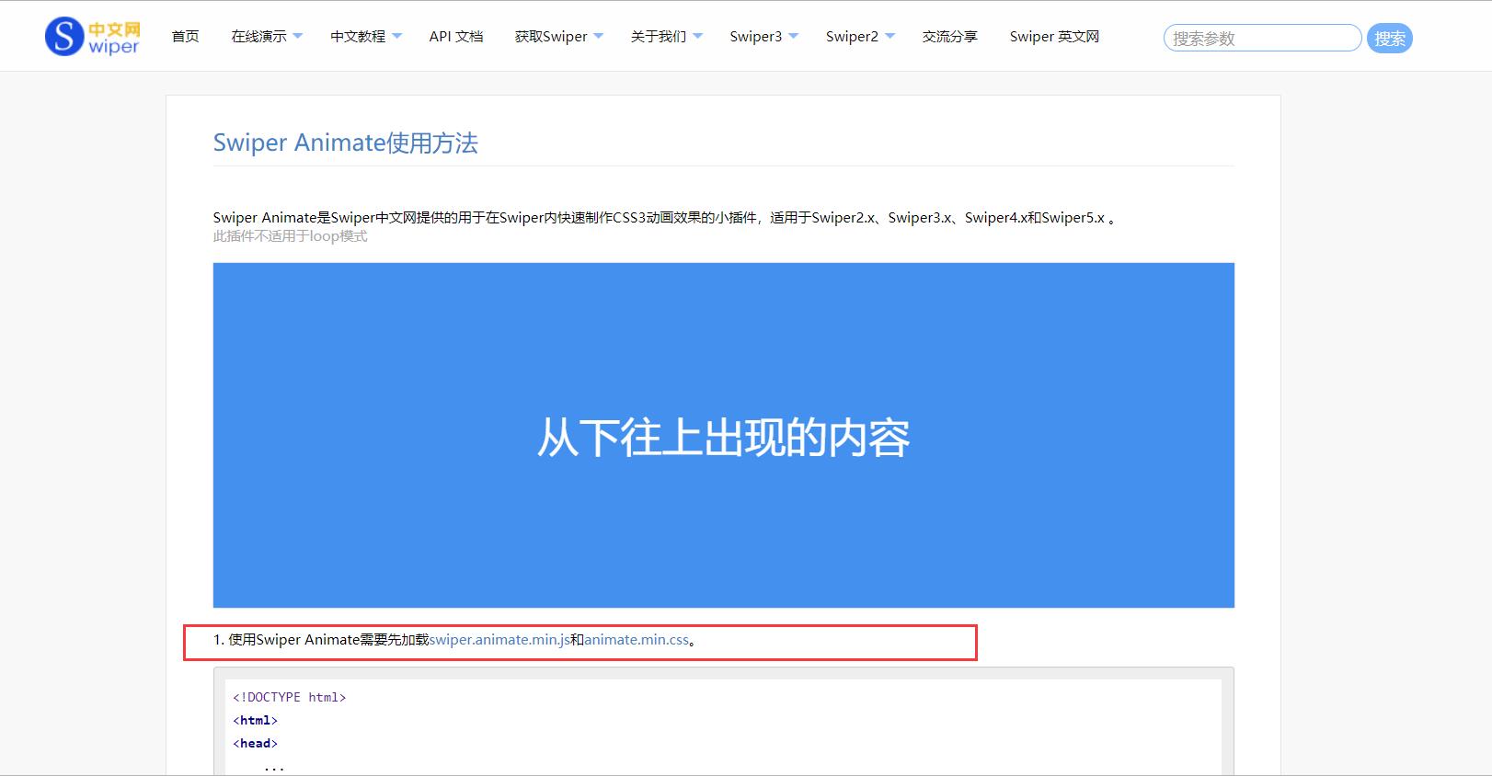Open the Swiper2 menu

(x=852, y=37)
